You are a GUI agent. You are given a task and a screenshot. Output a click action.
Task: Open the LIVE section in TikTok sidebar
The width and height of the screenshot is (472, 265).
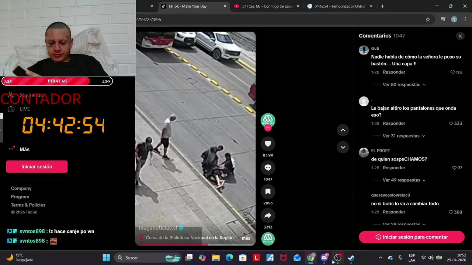(x=18, y=109)
